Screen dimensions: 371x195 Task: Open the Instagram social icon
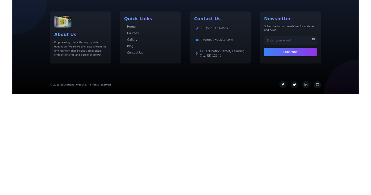[317, 84]
